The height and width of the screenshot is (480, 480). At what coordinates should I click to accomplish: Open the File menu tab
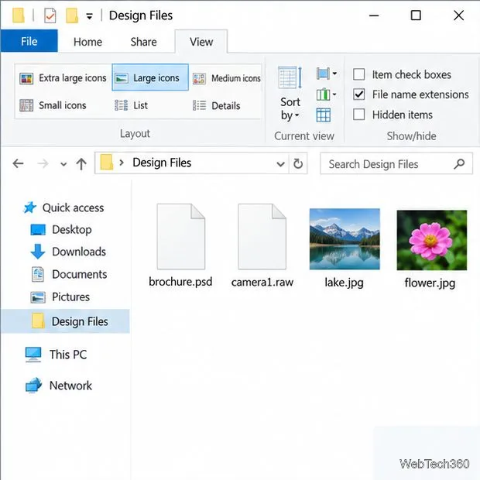coord(29,41)
